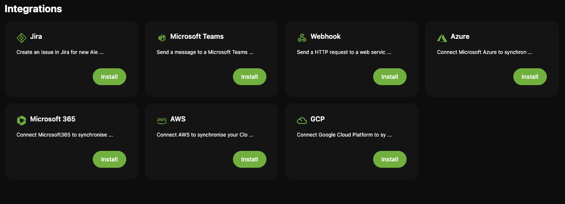The height and width of the screenshot is (204, 565).
Task: Select the Microsoft Teams card title
Action: (197, 37)
